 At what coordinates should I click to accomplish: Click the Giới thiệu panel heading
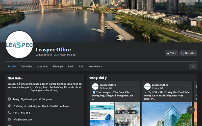point(15,78)
